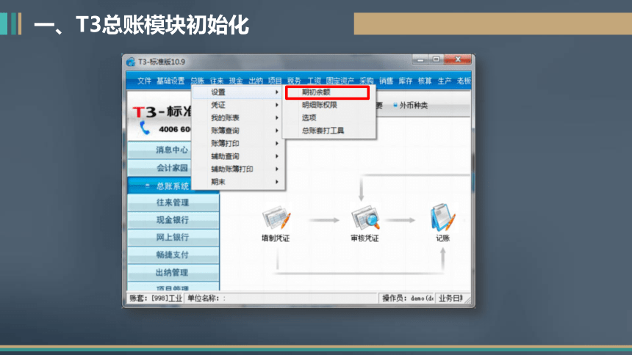This screenshot has height=355, width=632.
Task: Expand the 账簿查询 submenu entry
Action: click(238, 131)
